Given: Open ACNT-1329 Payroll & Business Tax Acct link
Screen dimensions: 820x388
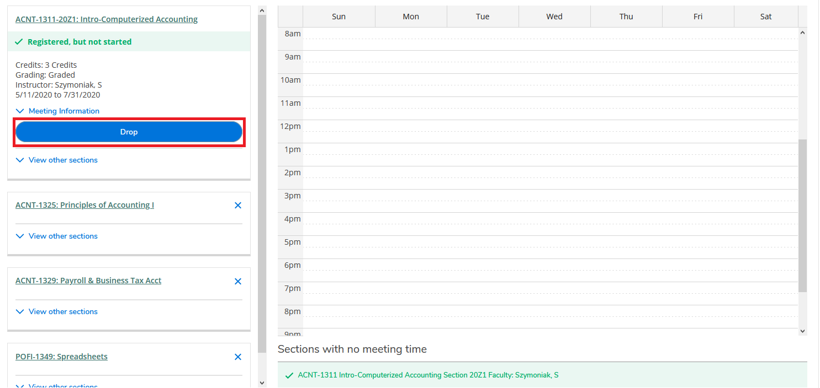Looking at the screenshot, I should (x=88, y=281).
